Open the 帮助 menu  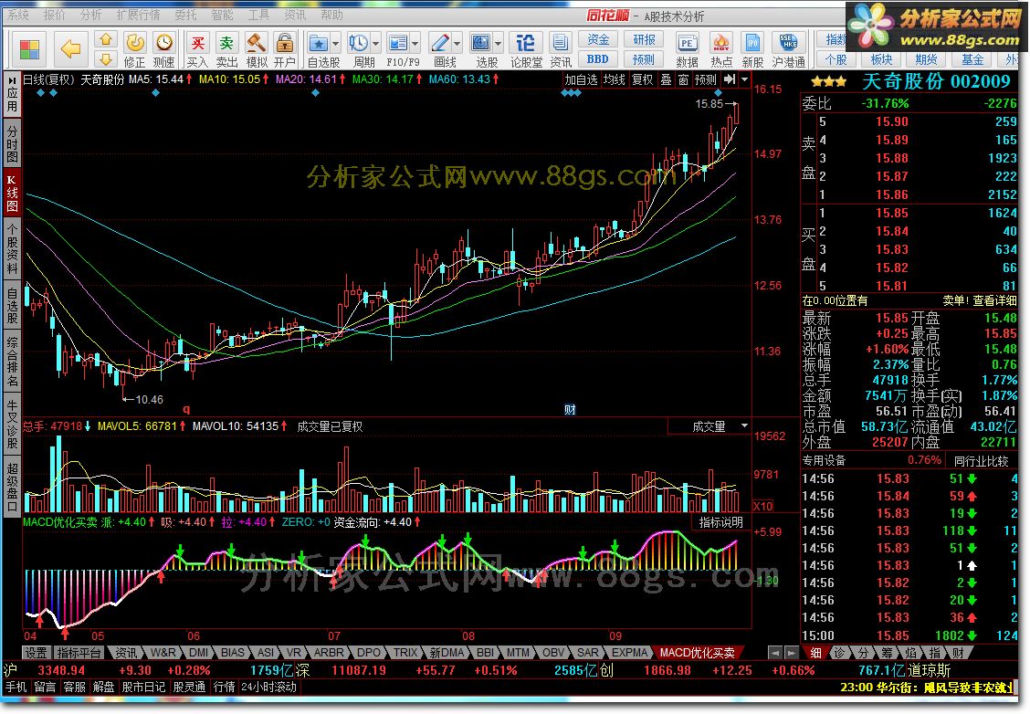[x=331, y=15]
